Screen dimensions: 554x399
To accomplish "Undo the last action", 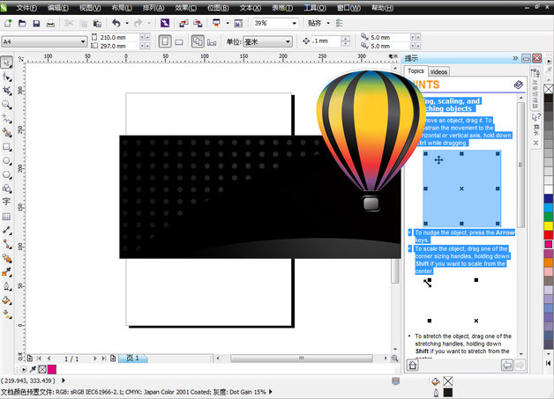I will tap(116, 23).
